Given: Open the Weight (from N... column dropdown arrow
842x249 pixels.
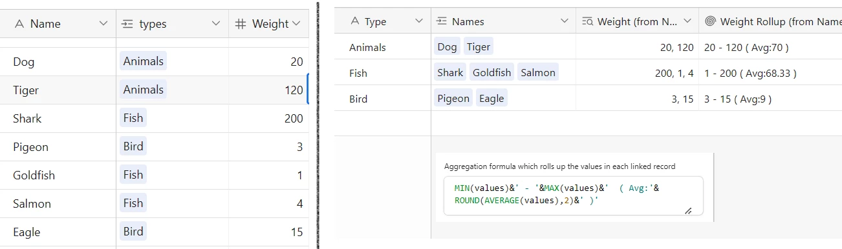Looking at the screenshot, I should [x=686, y=21].
